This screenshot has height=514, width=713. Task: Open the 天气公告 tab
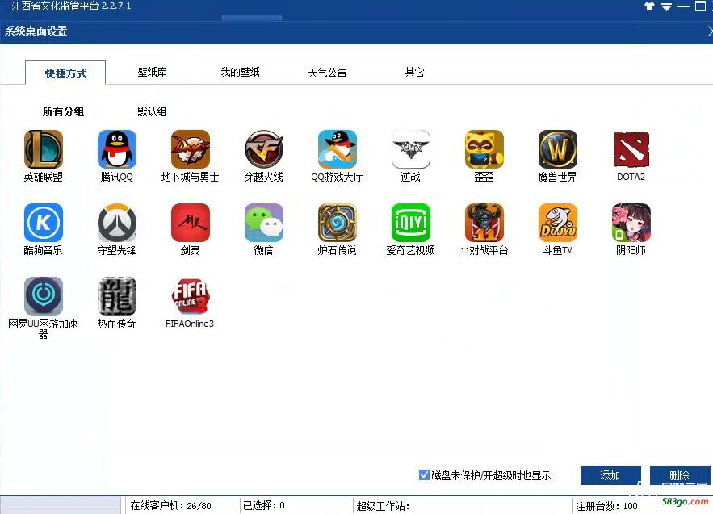pos(327,73)
